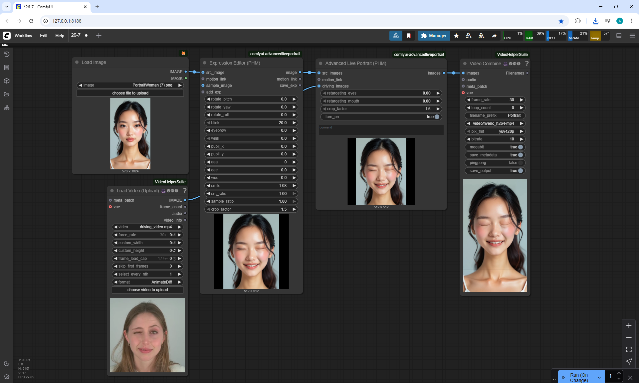
Task: Click choose file to upload button
Action: coord(130,93)
